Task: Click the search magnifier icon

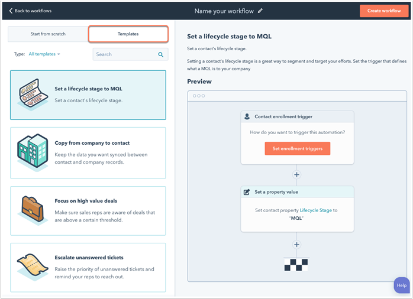Action: pos(161,54)
